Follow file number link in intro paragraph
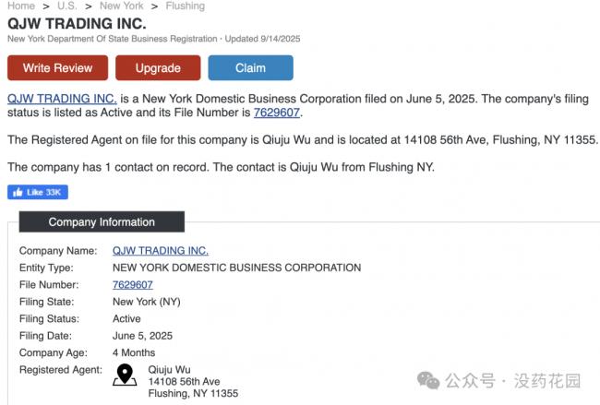Image resolution: width=600 pixels, height=405 pixels. [277, 113]
